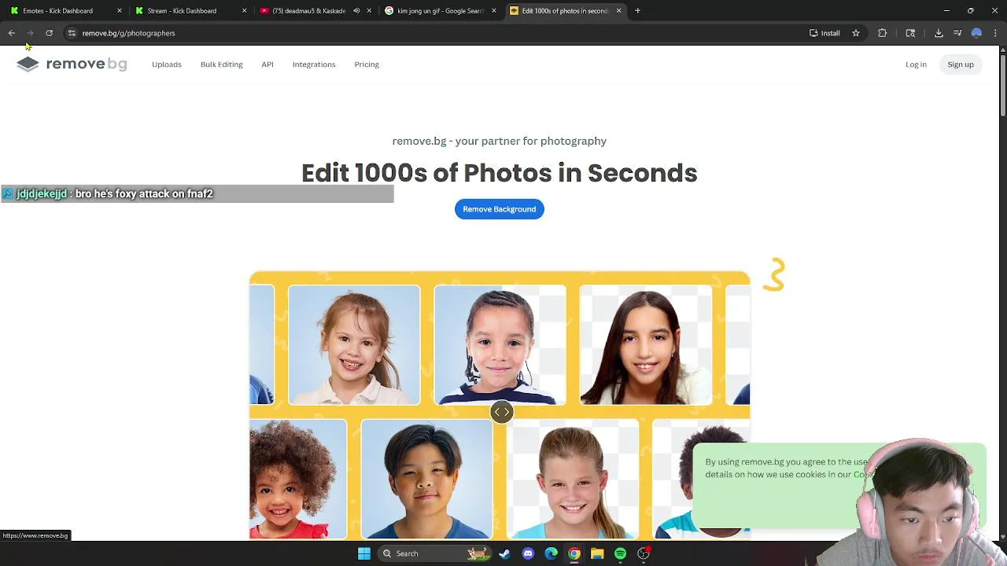The image size is (1007, 566).
Task: Open the Uploads page
Action: click(x=166, y=64)
